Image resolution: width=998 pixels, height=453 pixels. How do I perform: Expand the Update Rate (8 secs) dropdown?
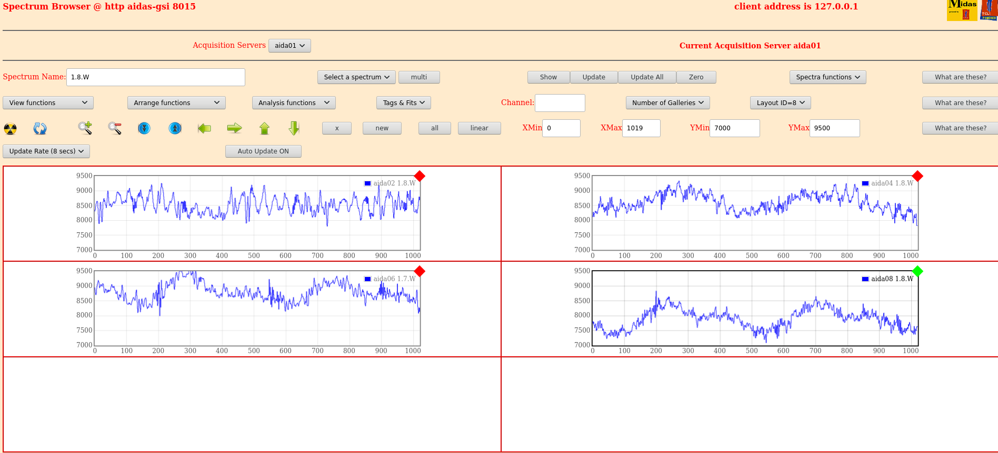[x=46, y=151]
